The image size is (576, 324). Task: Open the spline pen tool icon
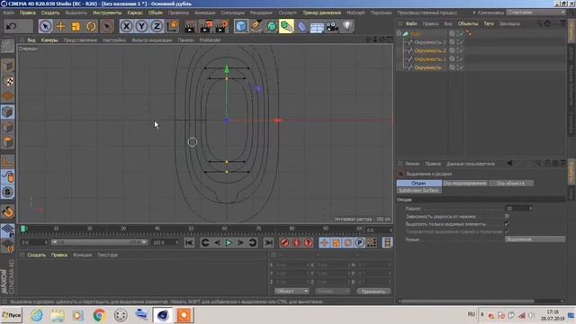pyautogui.click(x=256, y=26)
